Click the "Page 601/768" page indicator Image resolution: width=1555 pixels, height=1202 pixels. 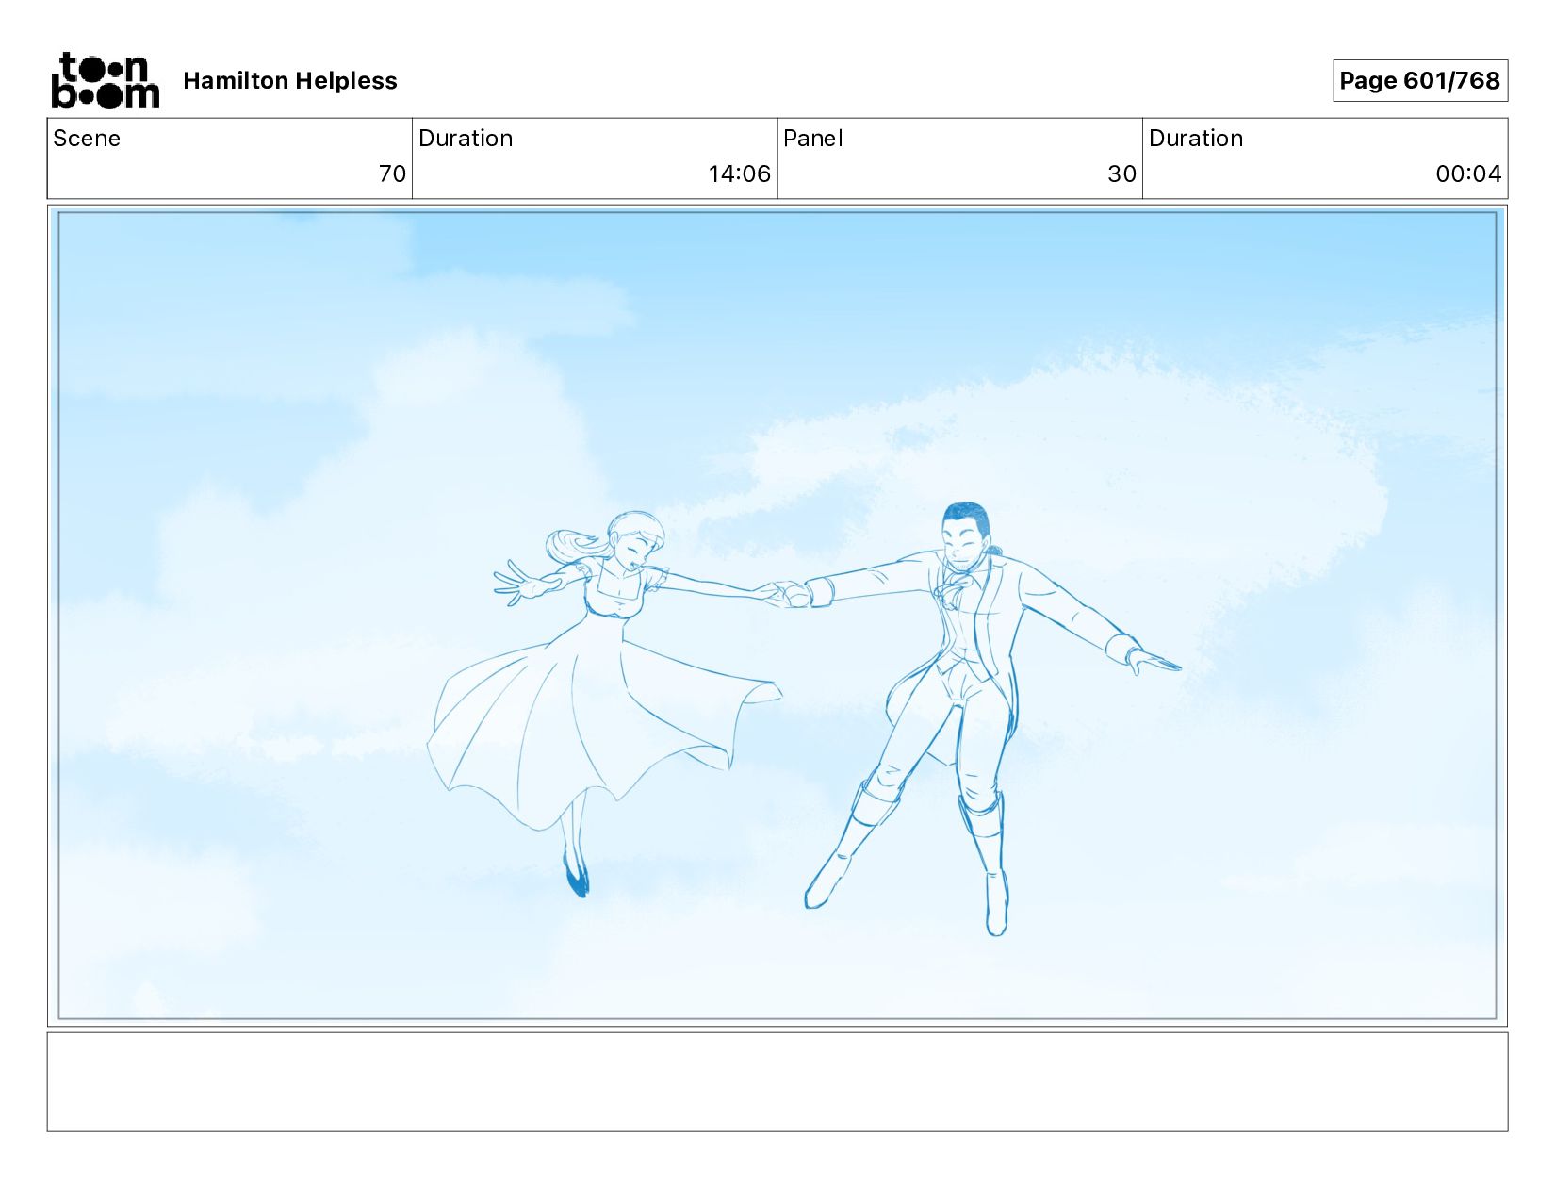pyautogui.click(x=1419, y=81)
